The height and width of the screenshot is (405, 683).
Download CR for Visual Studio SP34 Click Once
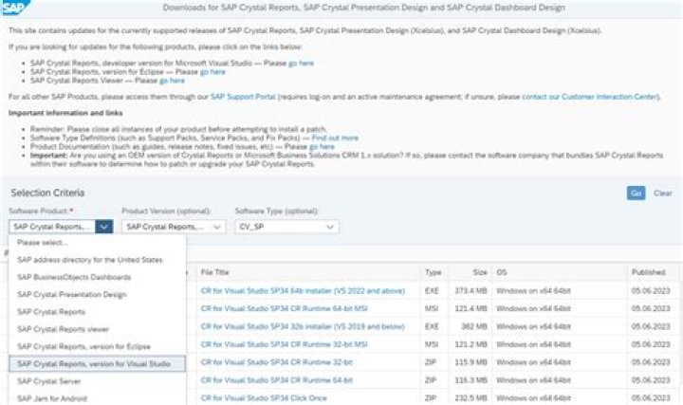click(x=262, y=397)
